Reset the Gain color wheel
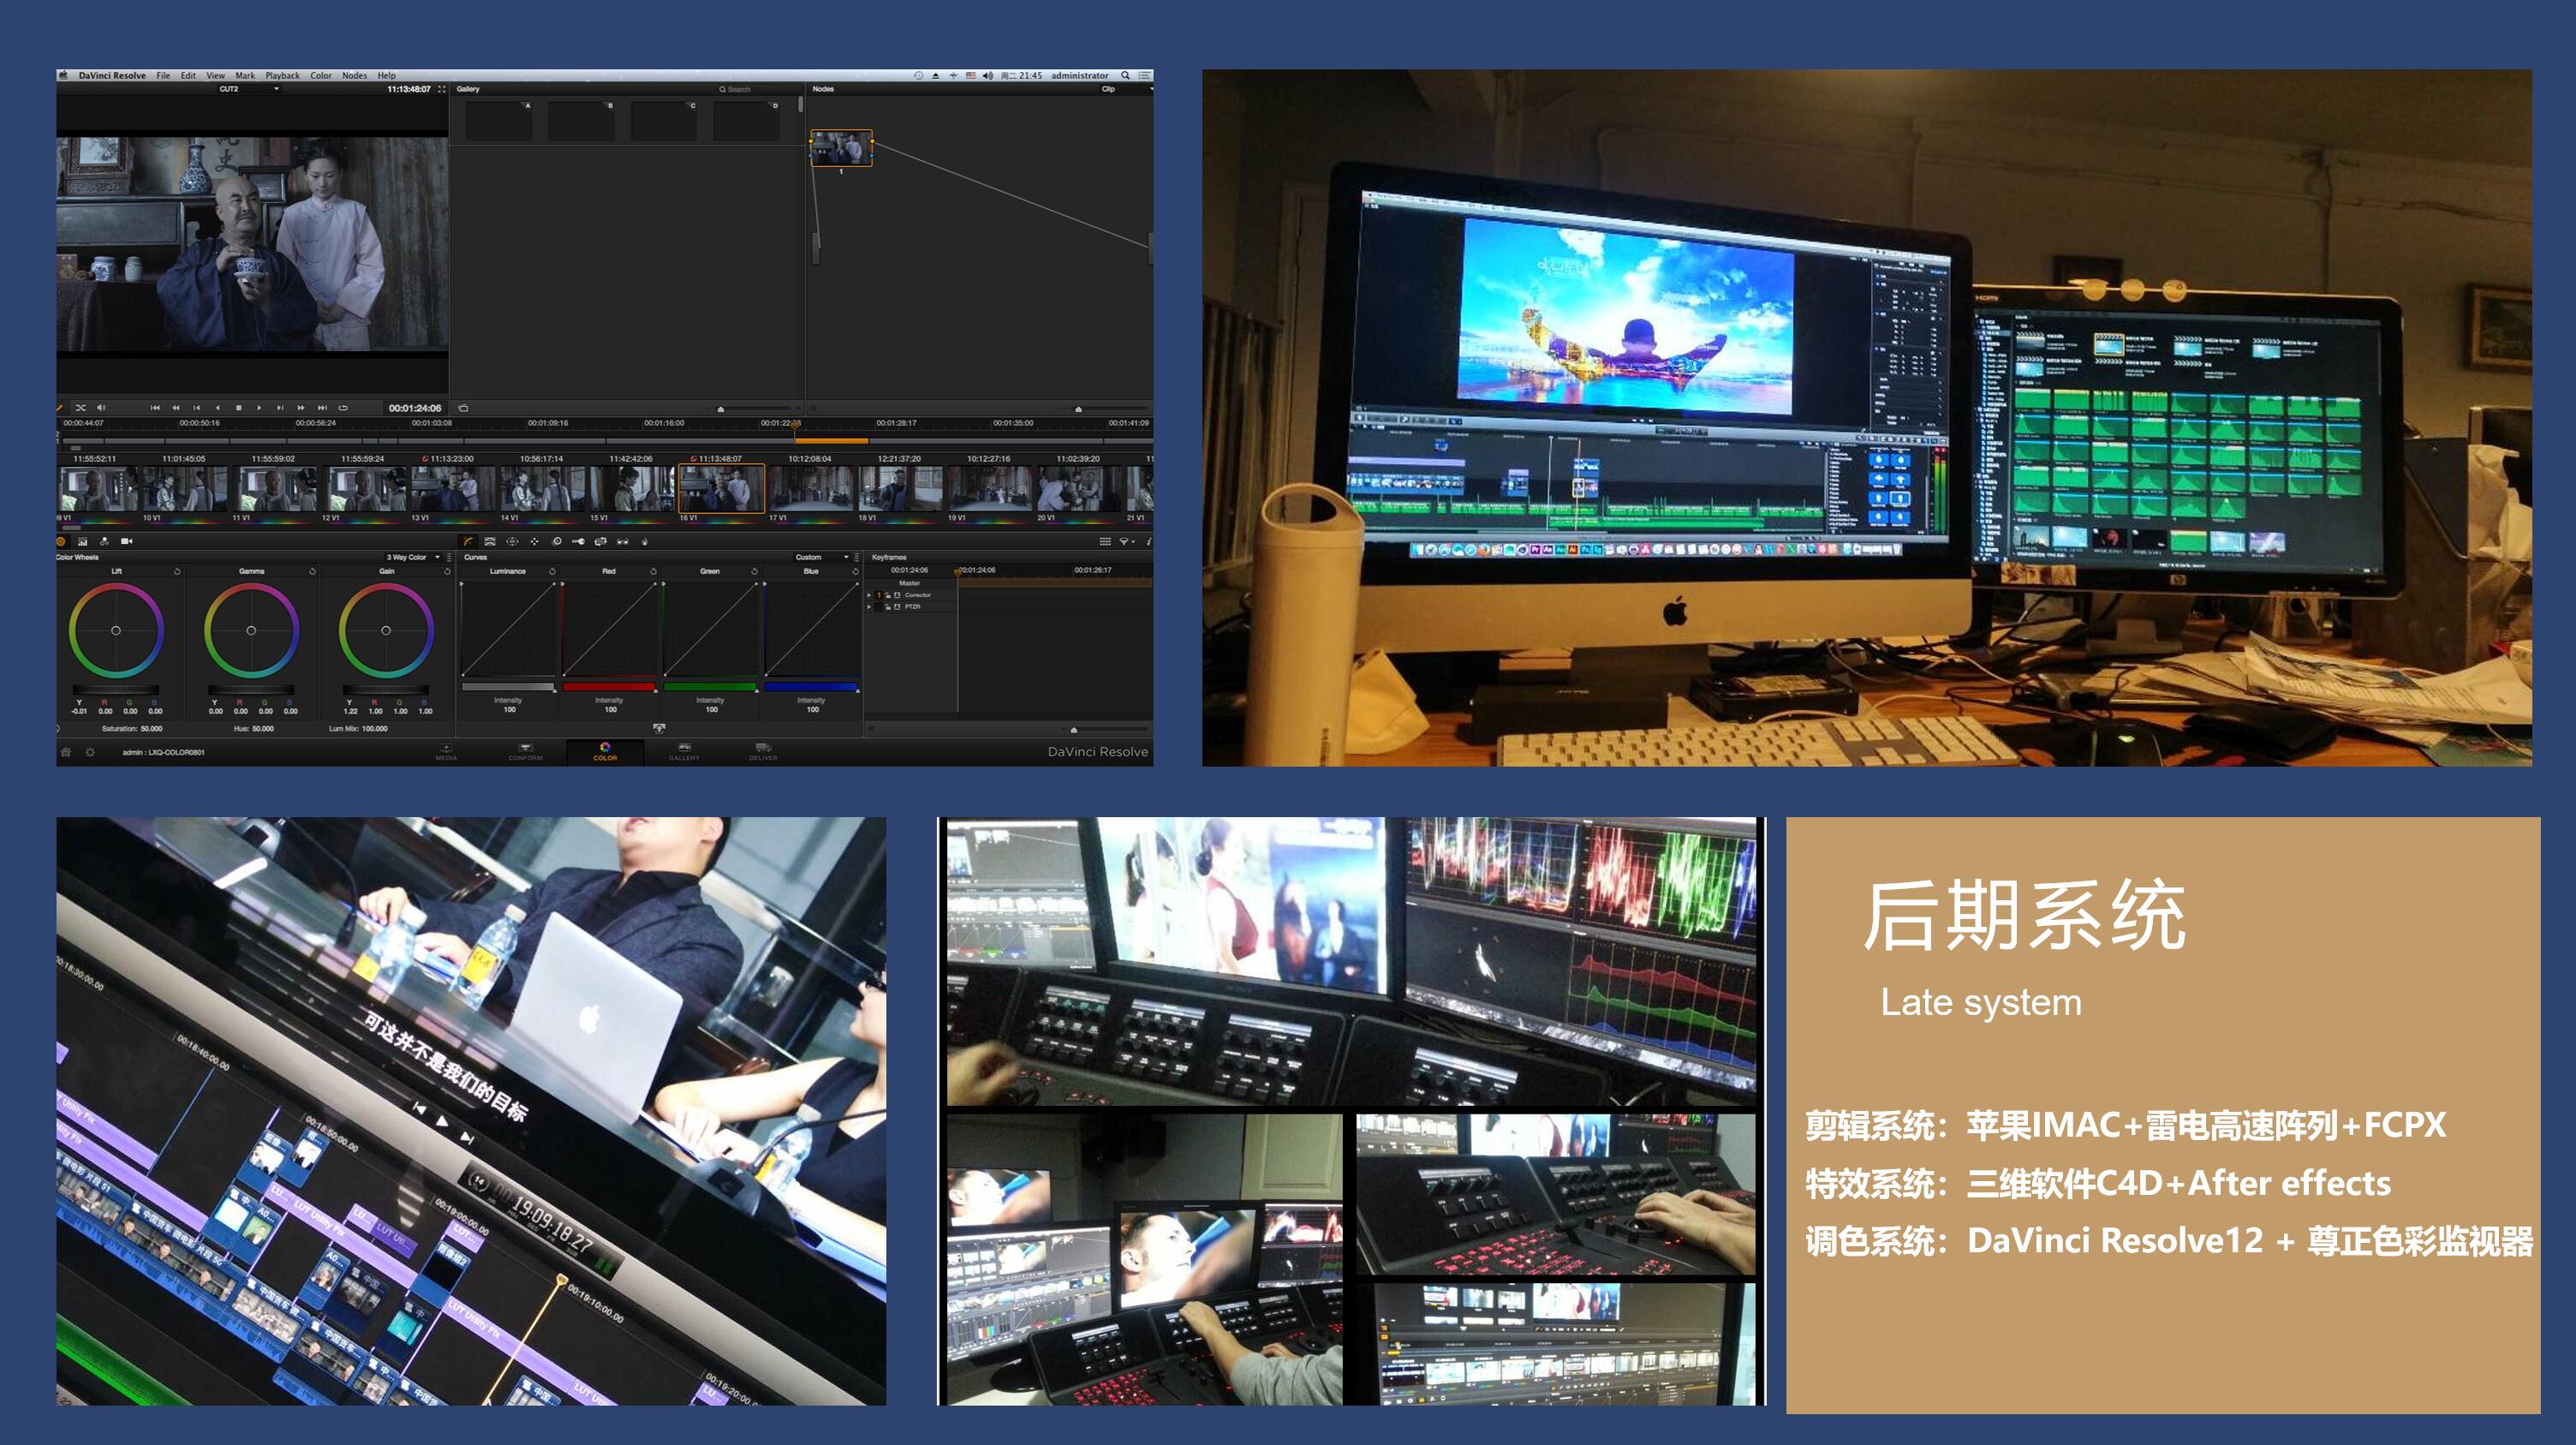The height and width of the screenshot is (1445, 2576). click(x=448, y=572)
